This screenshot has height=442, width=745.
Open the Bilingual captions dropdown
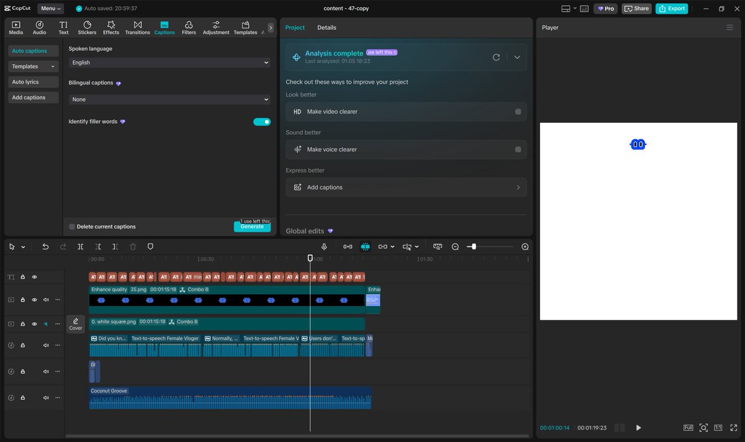point(169,99)
